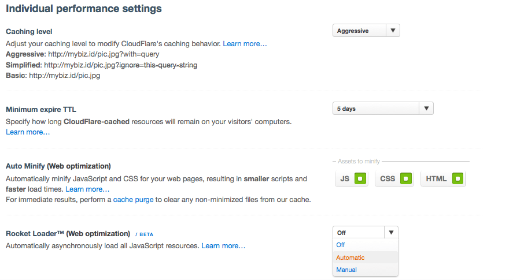Open Learn more link under Minimum expire TTL
The width and height of the screenshot is (513, 280).
click(x=28, y=132)
